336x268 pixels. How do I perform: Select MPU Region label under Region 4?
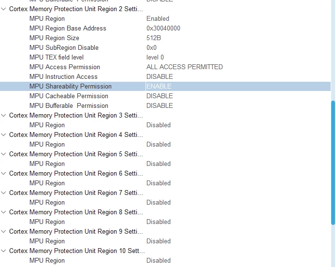(47, 144)
